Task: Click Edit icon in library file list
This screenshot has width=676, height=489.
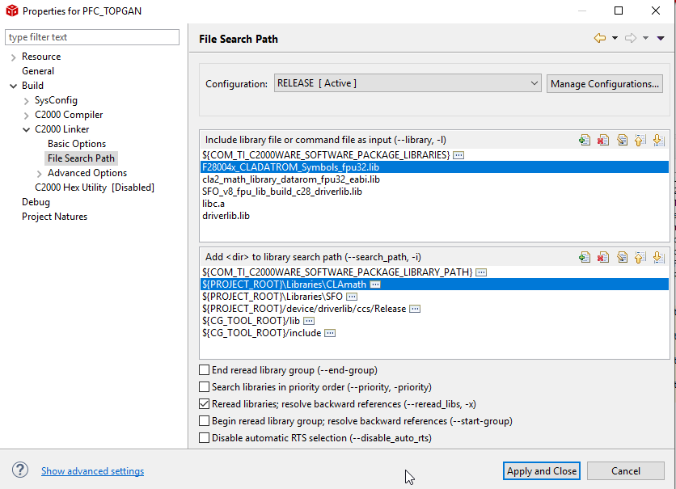Action: [621, 140]
